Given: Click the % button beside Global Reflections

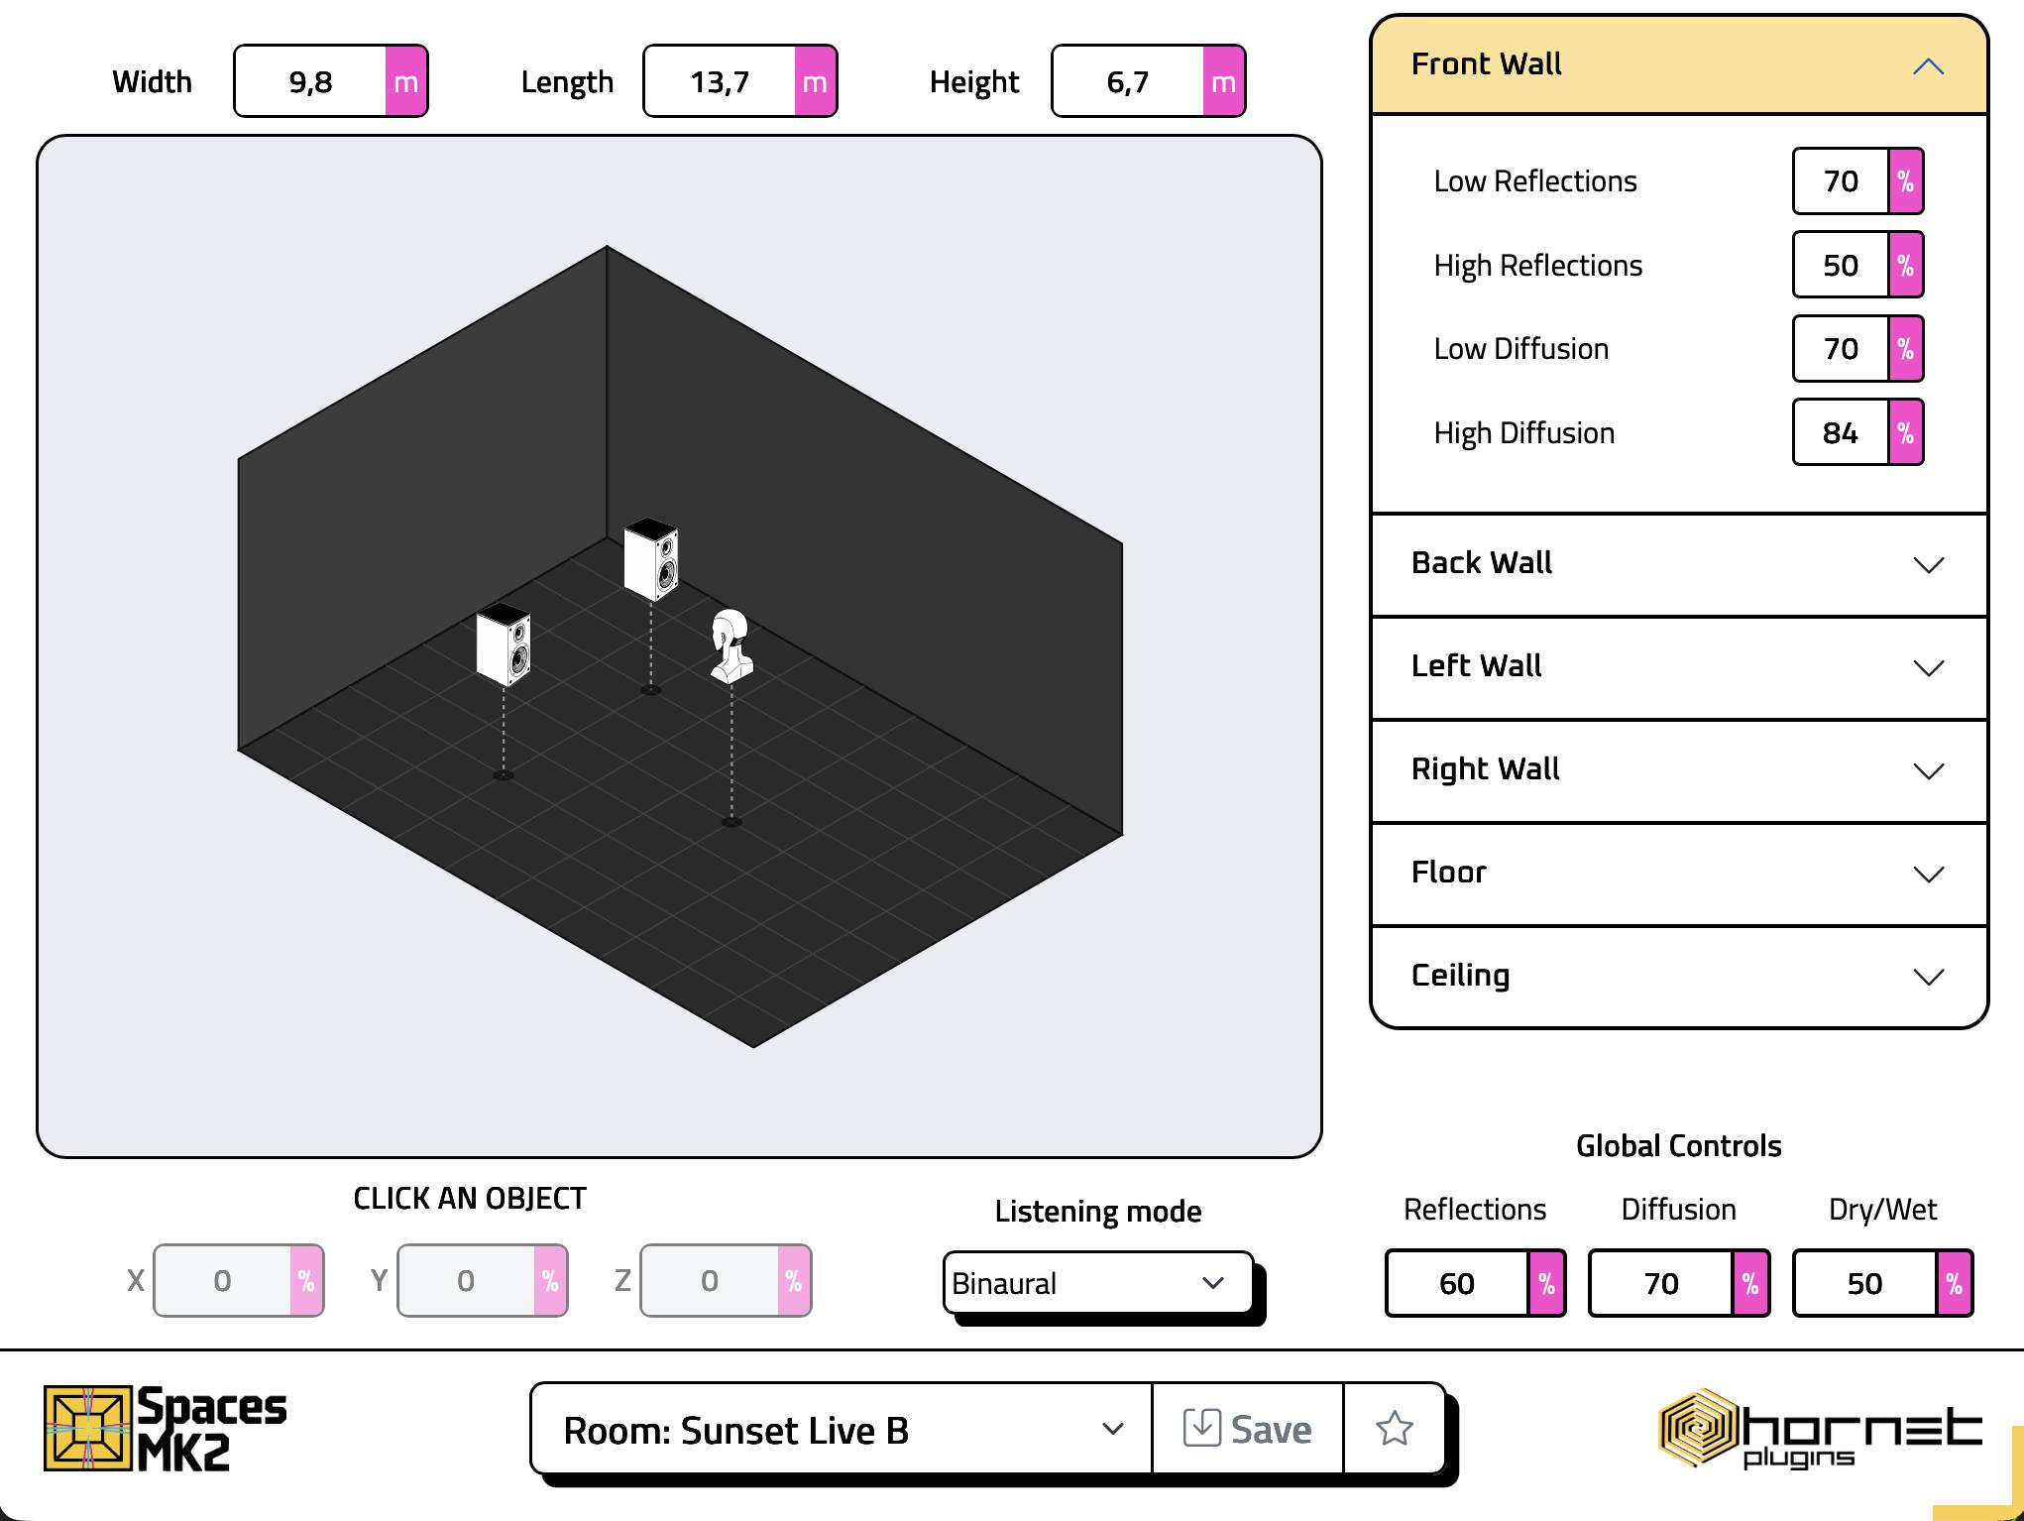Looking at the screenshot, I should (x=1544, y=1283).
